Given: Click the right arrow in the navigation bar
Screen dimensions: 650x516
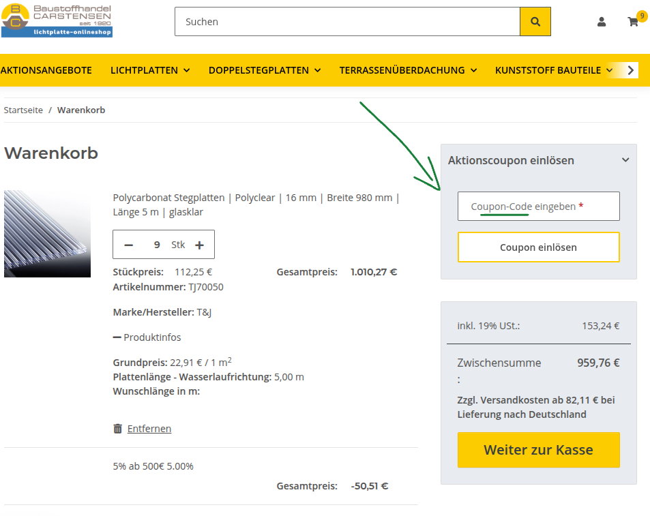Looking at the screenshot, I should 630,70.
